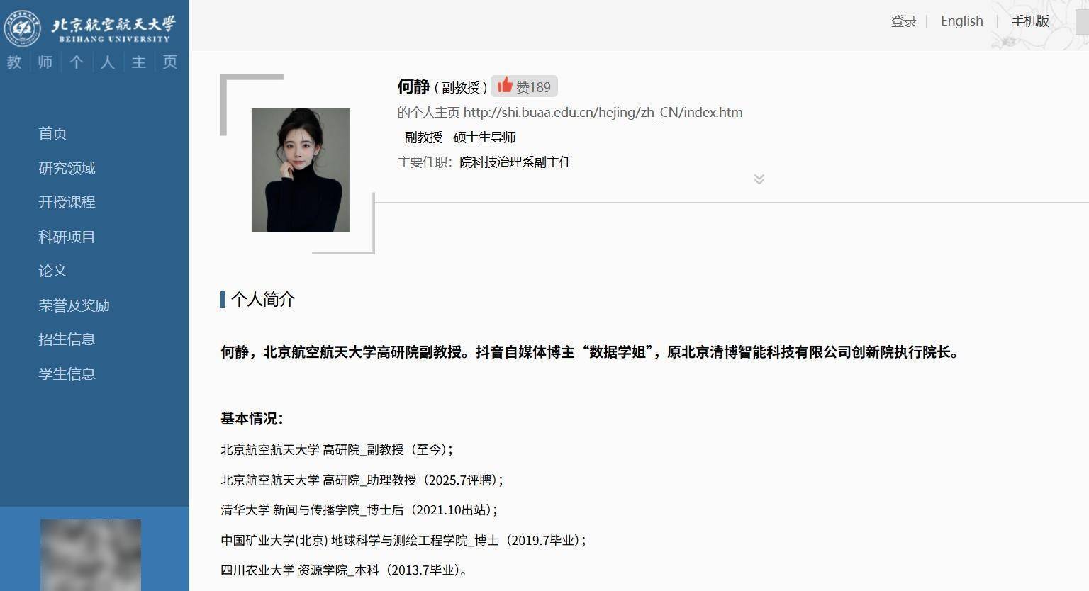Open the 荣誉及奖励 page
The image size is (1089, 591).
tap(74, 305)
